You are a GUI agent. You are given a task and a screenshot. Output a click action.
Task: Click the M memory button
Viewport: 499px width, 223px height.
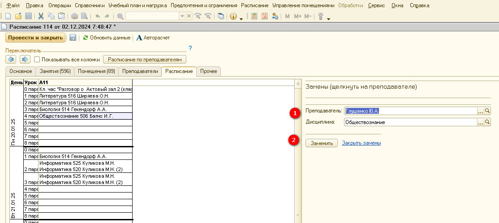pos(287,16)
